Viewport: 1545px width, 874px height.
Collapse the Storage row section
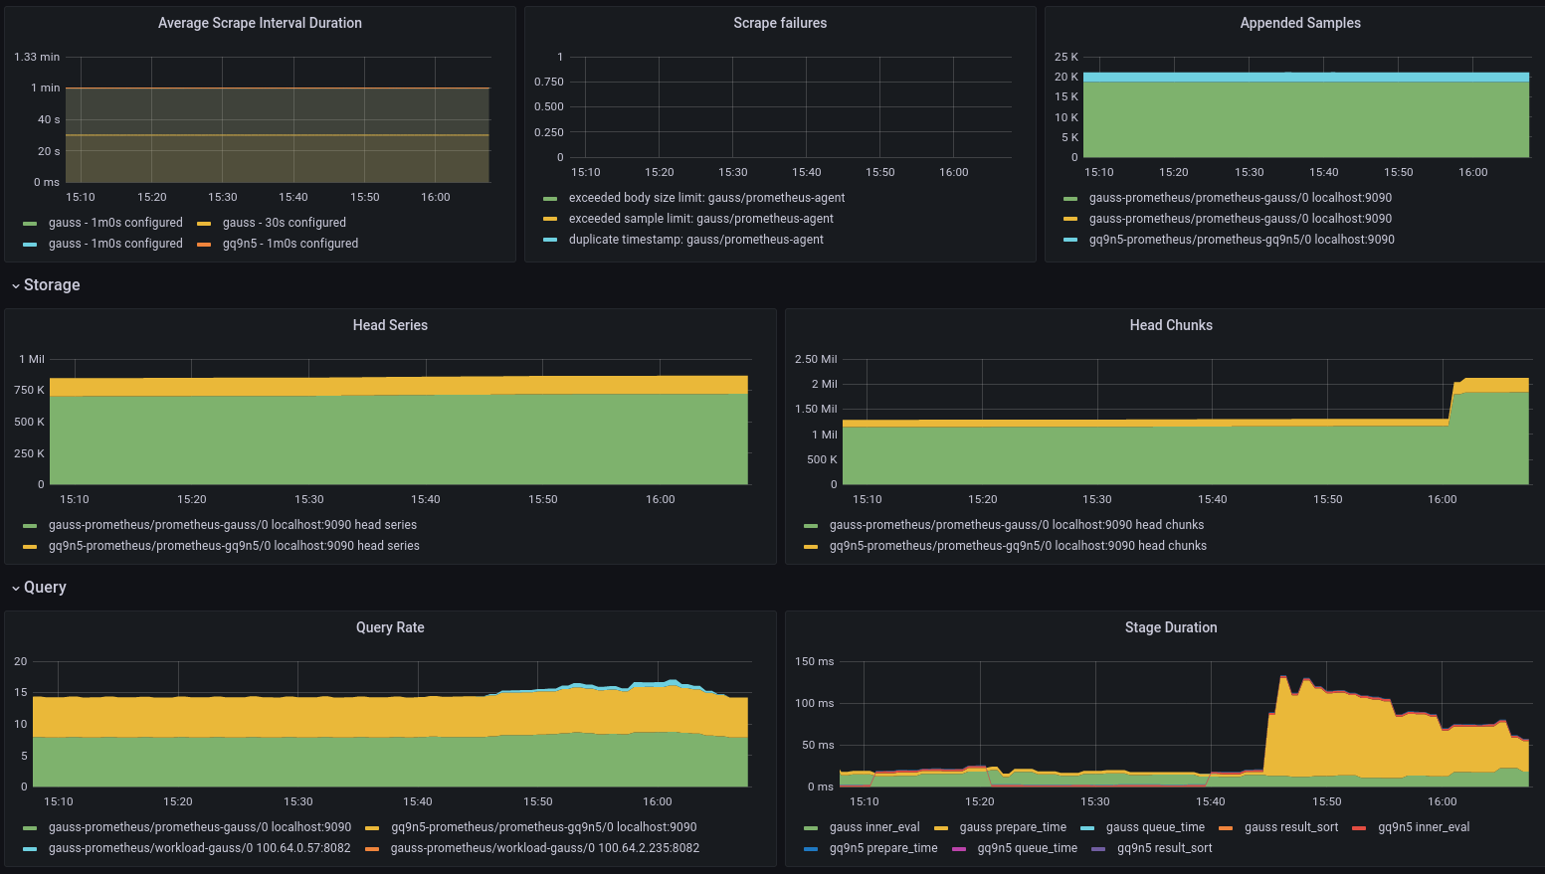coord(46,285)
